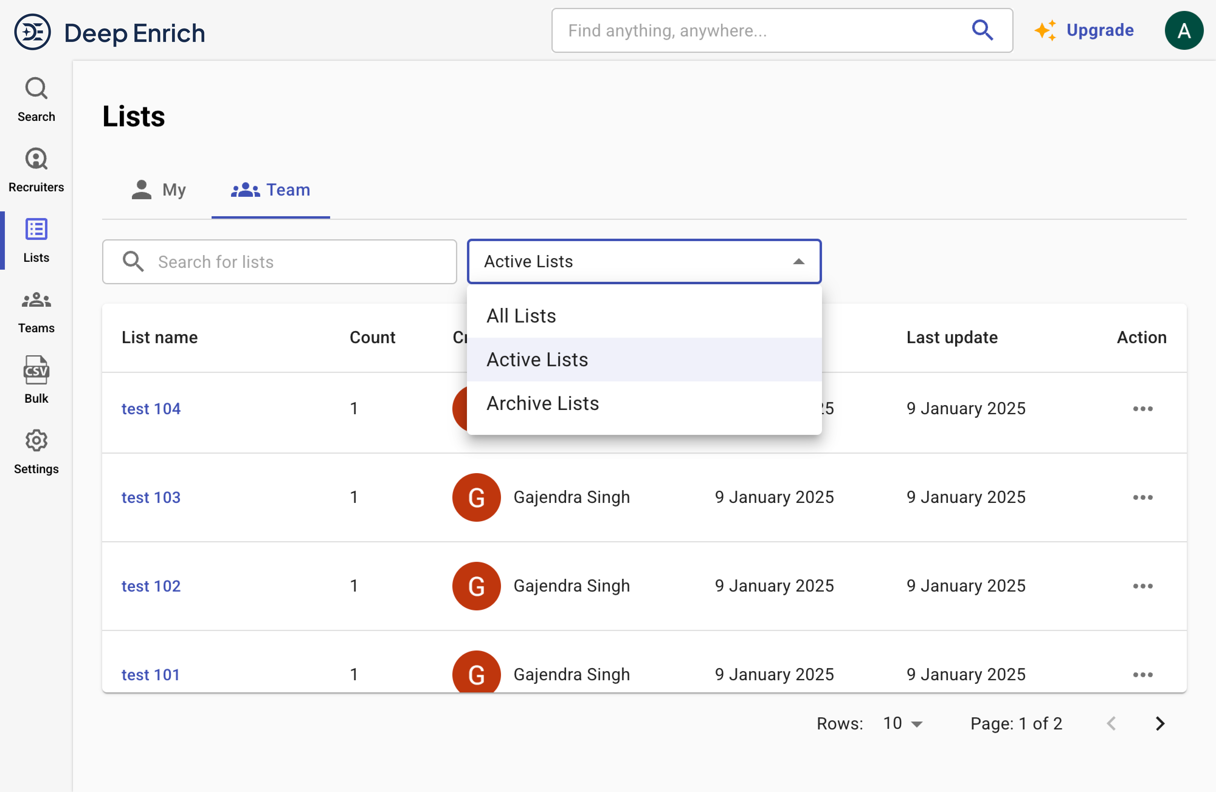Choose Archive Lists option

[x=543, y=403]
